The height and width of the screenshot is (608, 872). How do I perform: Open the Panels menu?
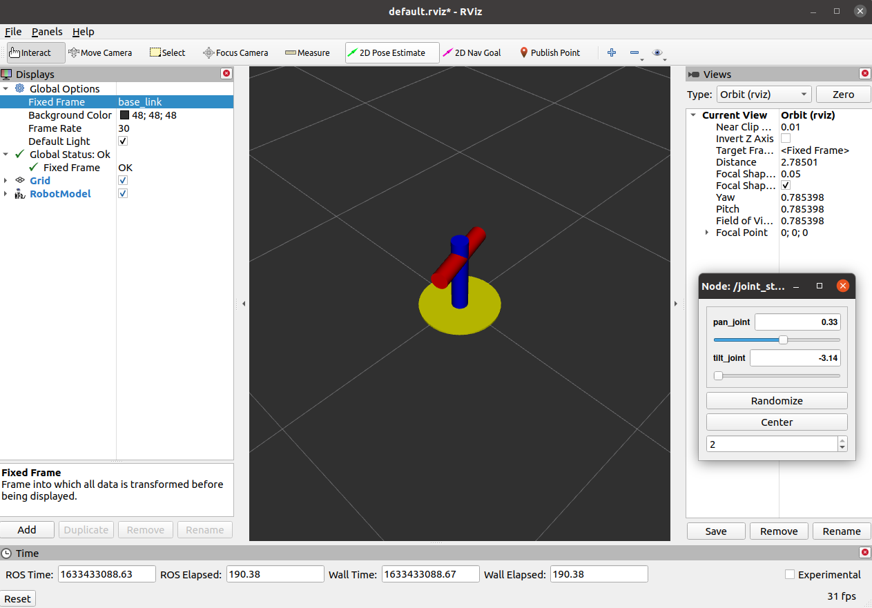(x=47, y=32)
